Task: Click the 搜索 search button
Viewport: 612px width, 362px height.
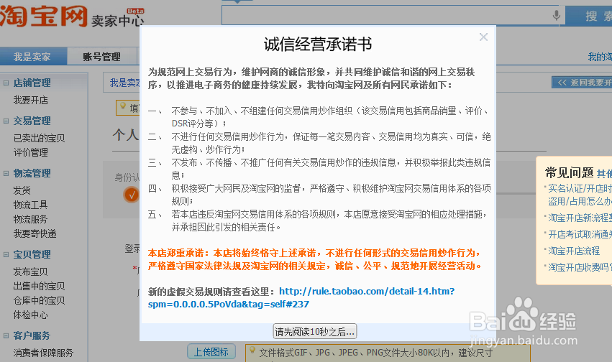Action: point(589,16)
